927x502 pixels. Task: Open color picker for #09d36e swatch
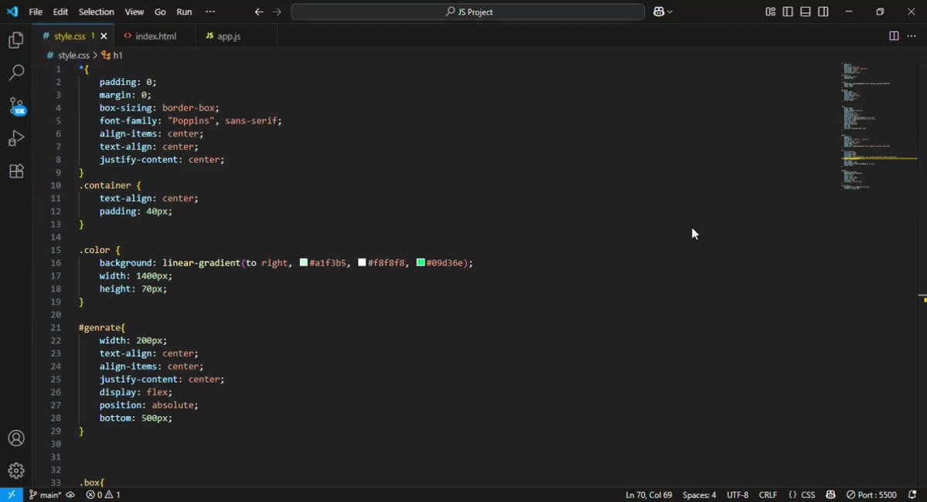pos(421,262)
